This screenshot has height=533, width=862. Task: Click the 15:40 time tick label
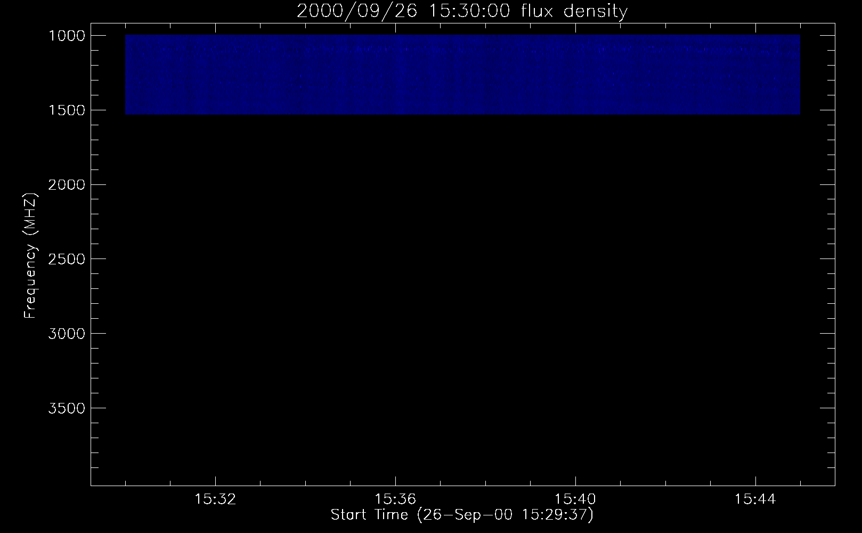point(575,499)
